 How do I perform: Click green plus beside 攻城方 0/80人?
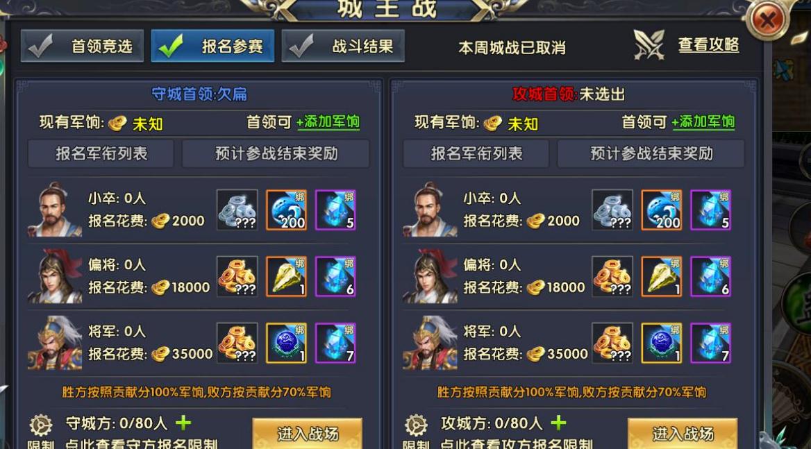[x=558, y=423]
